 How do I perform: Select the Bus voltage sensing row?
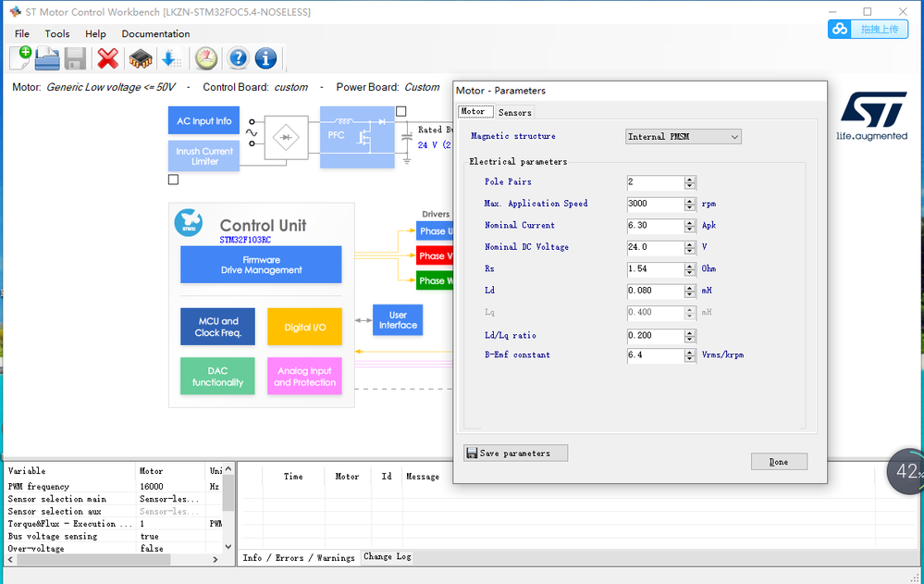(115, 536)
